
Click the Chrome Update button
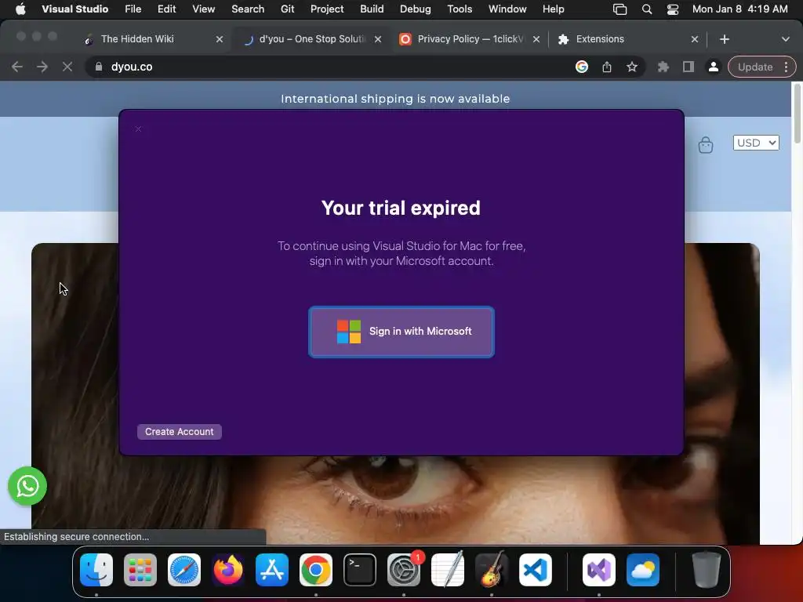pyautogui.click(x=755, y=67)
